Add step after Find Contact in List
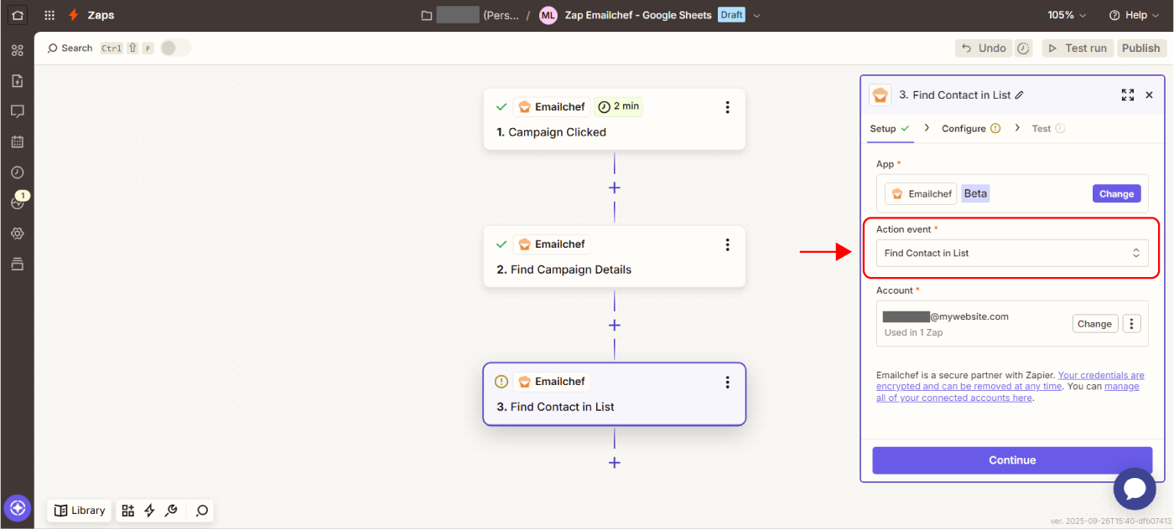The image size is (1174, 529). [x=615, y=462]
